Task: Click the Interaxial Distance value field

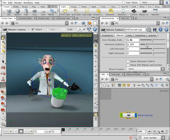Action: [133, 44]
